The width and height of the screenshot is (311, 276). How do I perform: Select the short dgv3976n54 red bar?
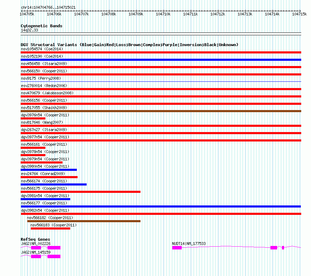coord(33,118)
